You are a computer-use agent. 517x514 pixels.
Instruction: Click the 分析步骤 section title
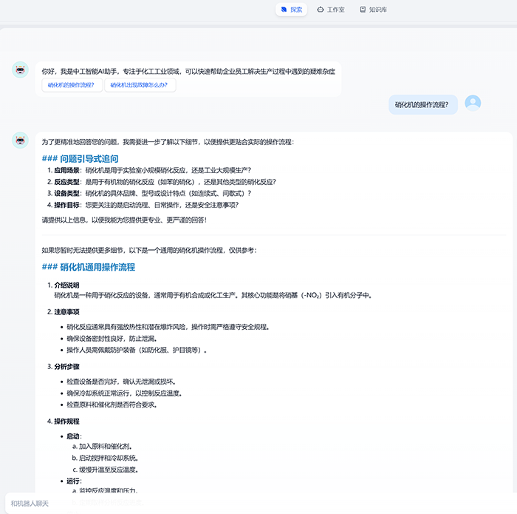[66, 366]
